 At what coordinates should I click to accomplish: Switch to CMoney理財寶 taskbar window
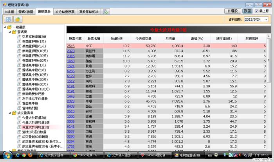(x=155, y=155)
